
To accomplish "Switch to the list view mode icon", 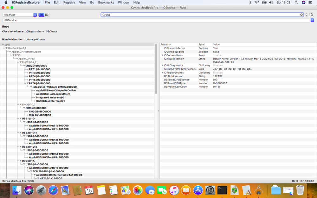I will tap(41, 15).
